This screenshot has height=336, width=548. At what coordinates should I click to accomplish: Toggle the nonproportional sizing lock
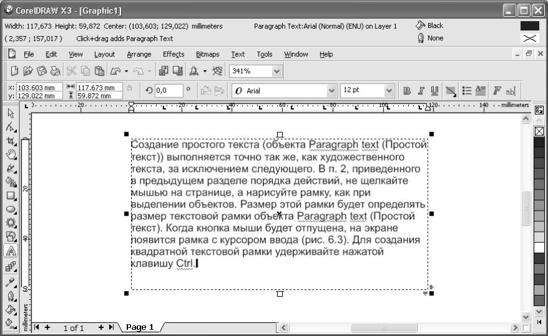(x=130, y=88)
